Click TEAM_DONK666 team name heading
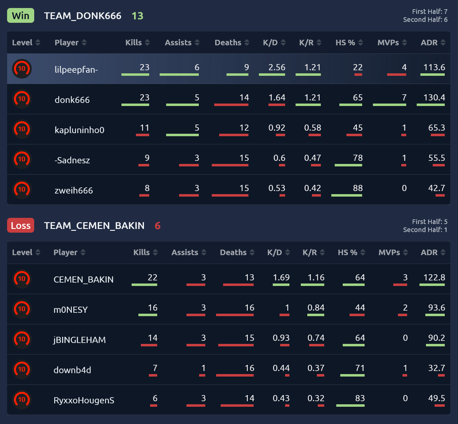458x424 pixels. click(x=83, y=16)
